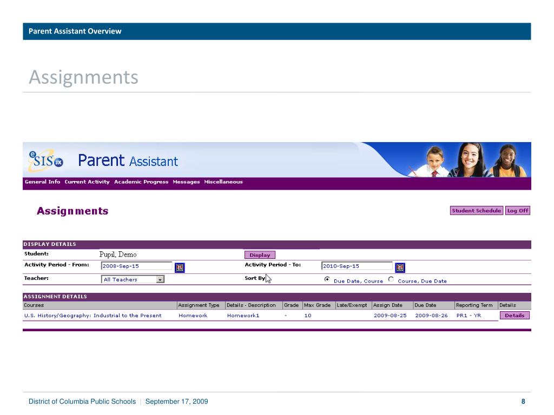Click Details - Description column header
The width and height of the screenshot is (554, 415).
coord(254,305)
